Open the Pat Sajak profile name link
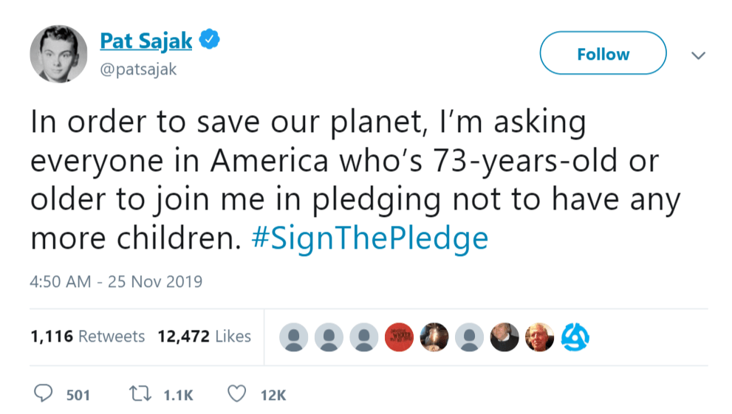This screenshot has height=414, width=732. 146,41
